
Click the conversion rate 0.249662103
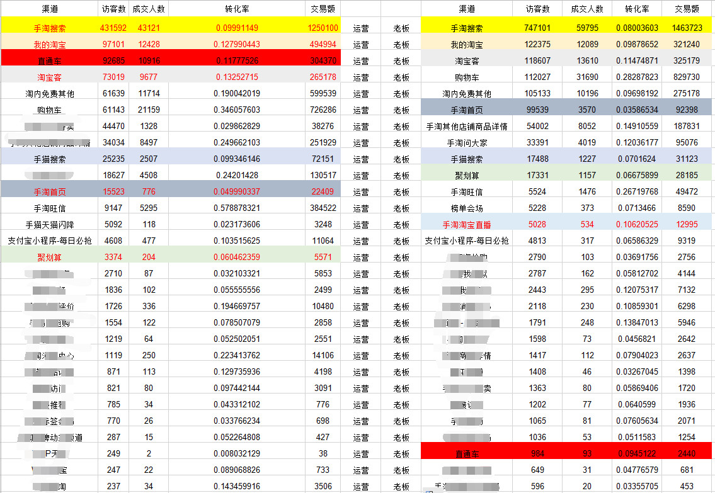pyautogui.click(x=237, y=143)
